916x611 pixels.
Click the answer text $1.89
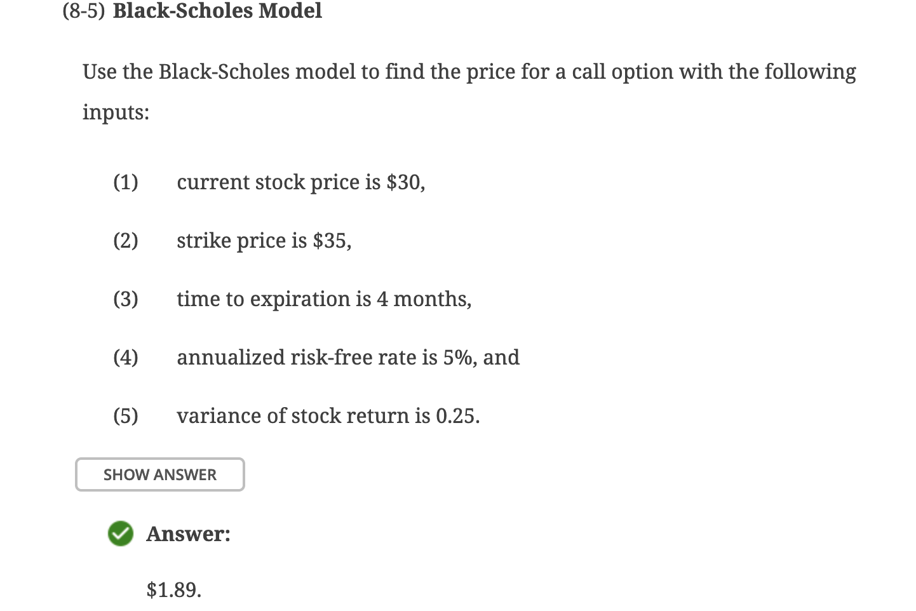(x=173, y=590)
